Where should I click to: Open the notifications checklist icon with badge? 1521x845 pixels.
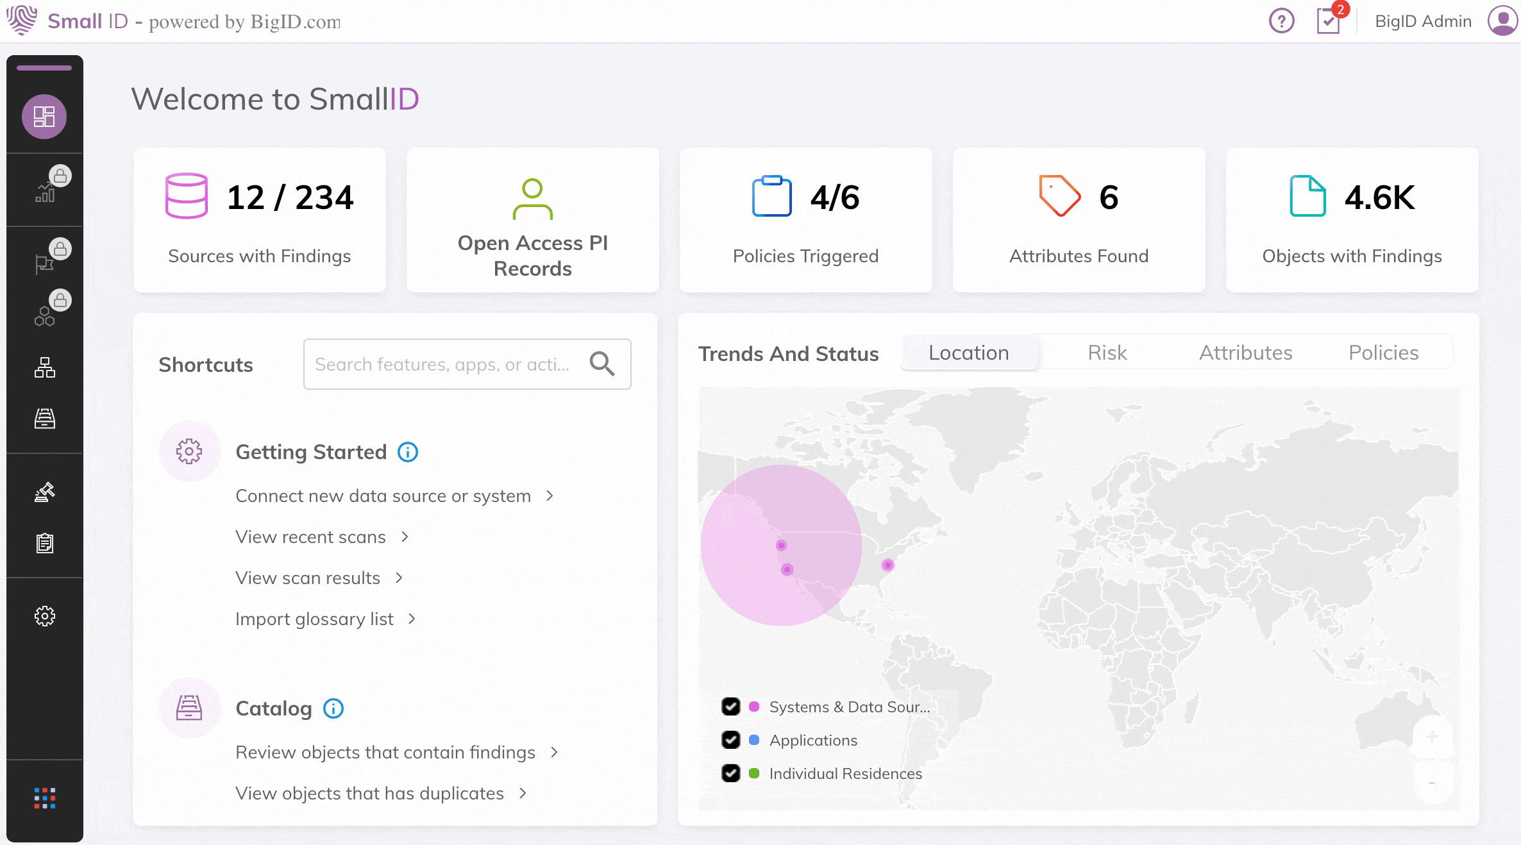[1329, 21]
